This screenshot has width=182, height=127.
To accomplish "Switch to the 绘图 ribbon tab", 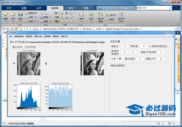I will pos(24,8).
